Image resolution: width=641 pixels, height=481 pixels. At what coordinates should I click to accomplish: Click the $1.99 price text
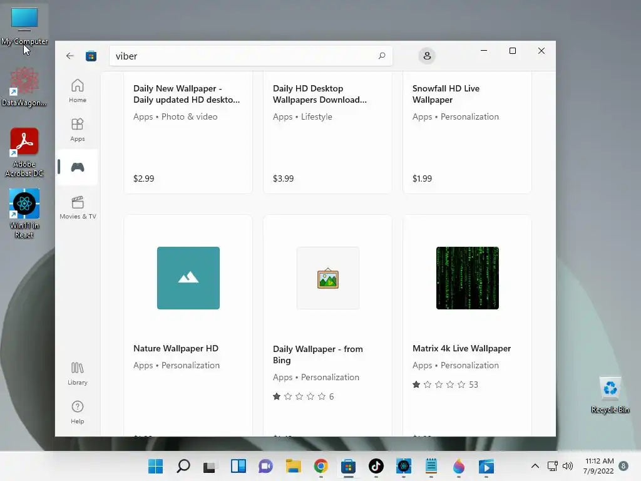422,178
